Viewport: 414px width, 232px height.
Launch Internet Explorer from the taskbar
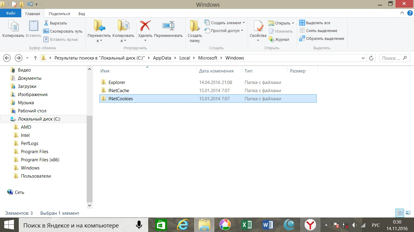182,225
